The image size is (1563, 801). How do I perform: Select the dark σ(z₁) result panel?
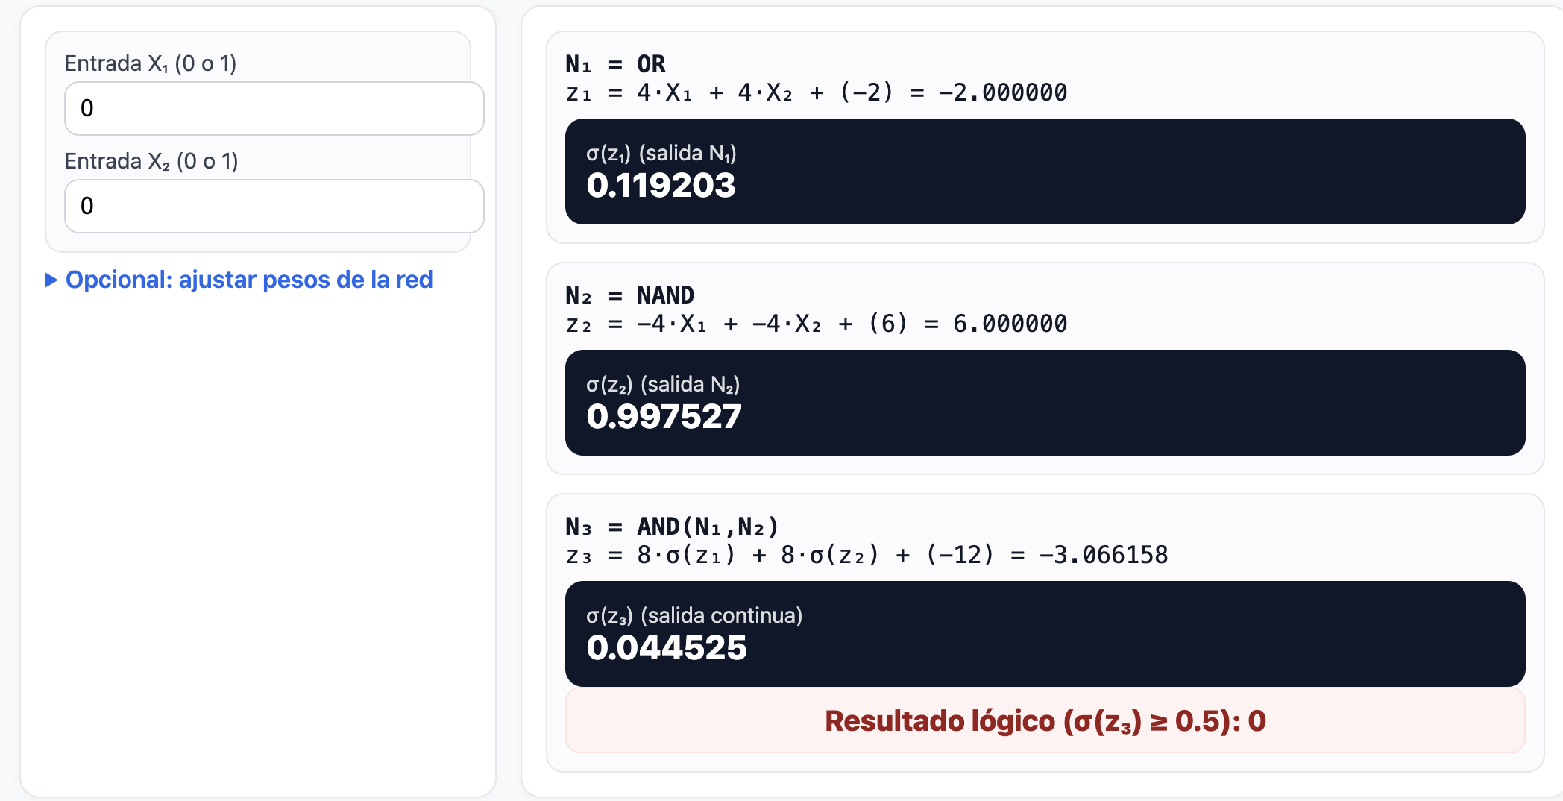(1044, 172)
